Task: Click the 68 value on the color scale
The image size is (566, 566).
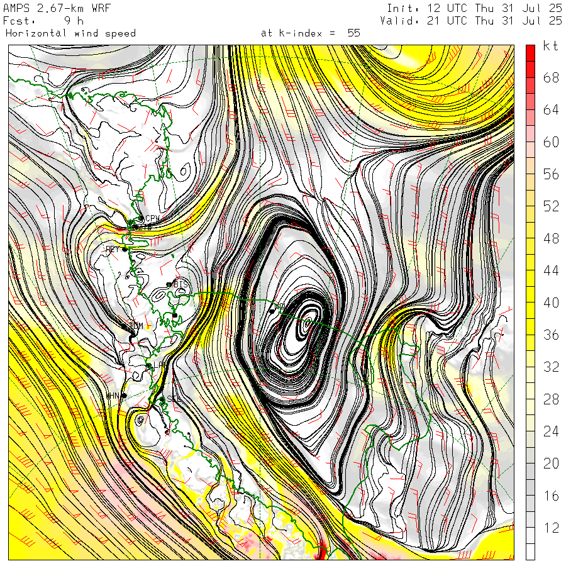Action: (551, 77)
